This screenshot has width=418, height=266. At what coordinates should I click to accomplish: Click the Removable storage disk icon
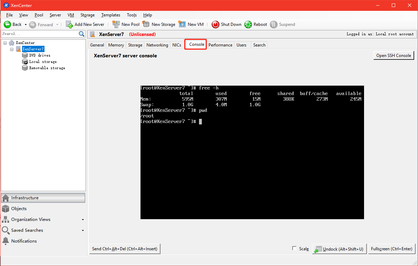(25, 68)
